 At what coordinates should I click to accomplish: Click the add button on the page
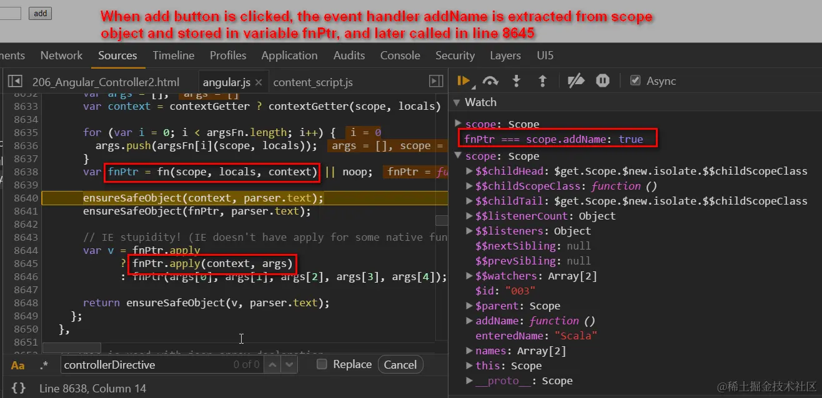[x=41, y=13]
